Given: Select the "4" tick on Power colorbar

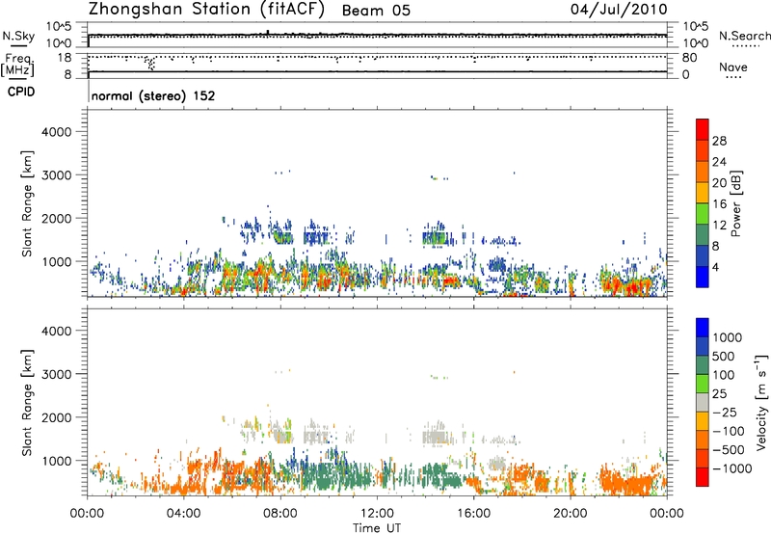Looking at the screenshot, I should [716, 268].
